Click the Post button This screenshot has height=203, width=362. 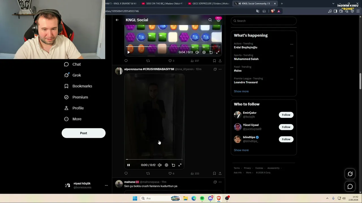click(x=83, y=133)
